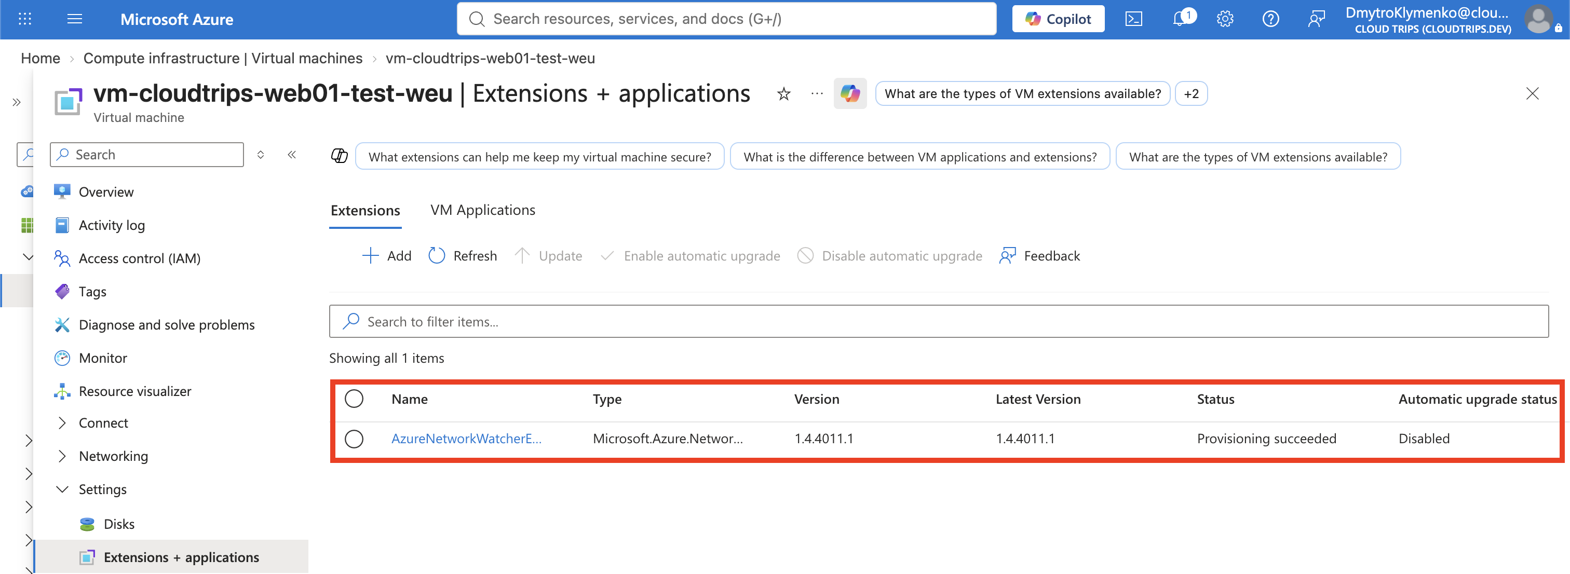1570x574 pixels.
Task: Focus the global search resources box
Action: click(x=726, y=19)
